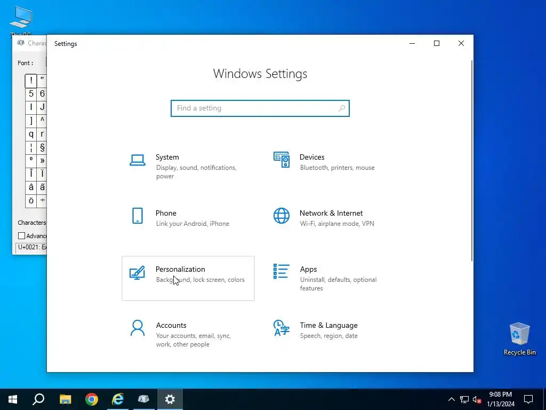Open the Phone heading link
This screenshot has width=546, height=410.
(x=166, y=213)
